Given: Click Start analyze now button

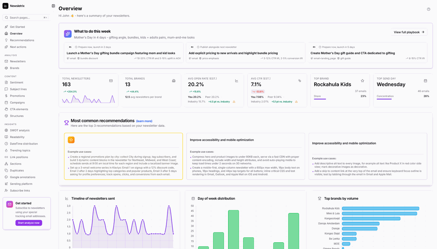Looking at the screenshot, I should (29, 223).
